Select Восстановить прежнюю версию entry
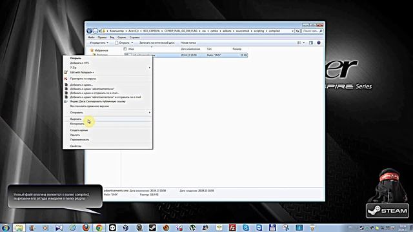 [x=89, y=106]
